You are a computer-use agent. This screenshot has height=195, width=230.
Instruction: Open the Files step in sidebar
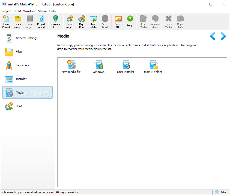[x=28, y=52]
